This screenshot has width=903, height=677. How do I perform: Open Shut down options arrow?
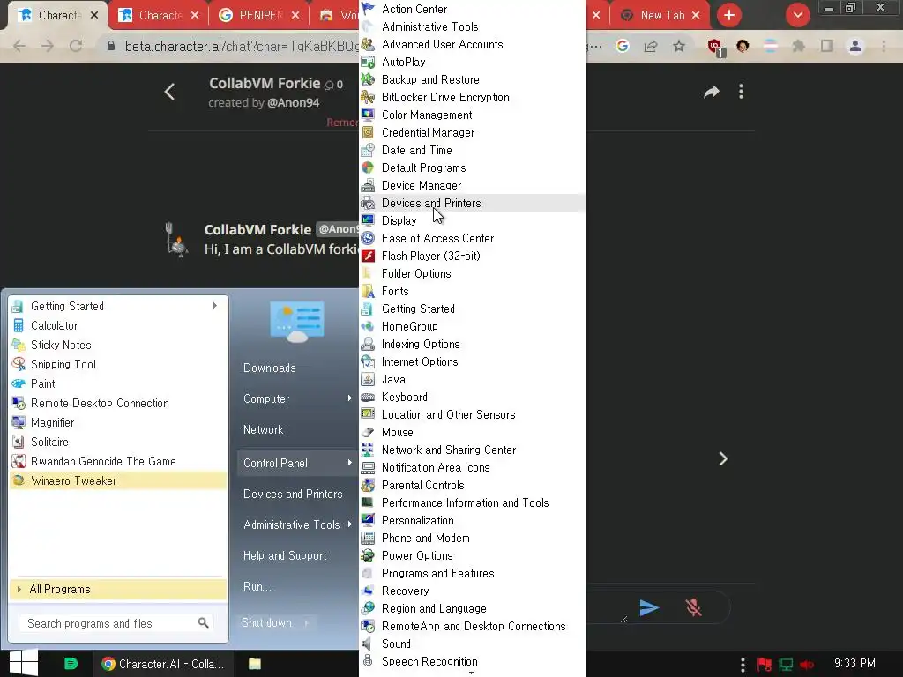coord(306,623)
